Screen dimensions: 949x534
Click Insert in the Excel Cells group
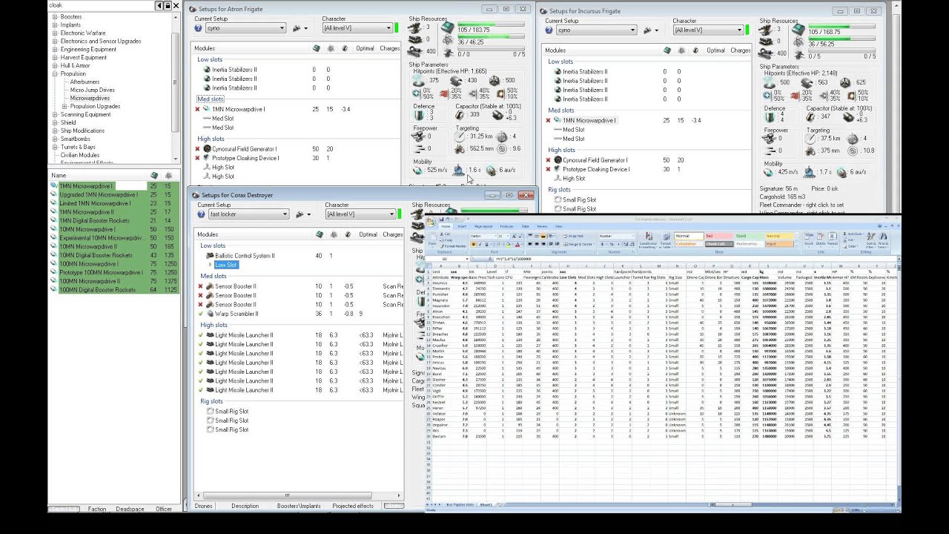[808, 240]
